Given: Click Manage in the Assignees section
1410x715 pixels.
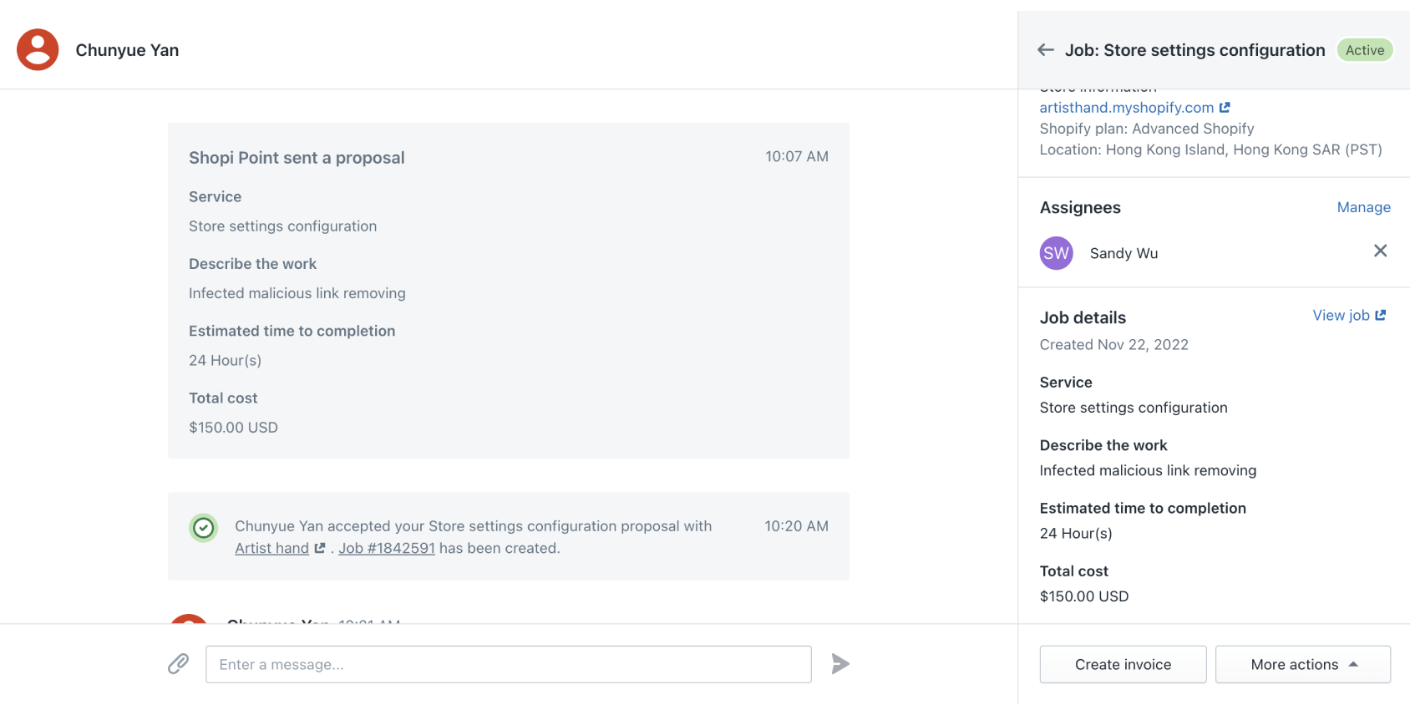Looking at the screenshot, I should click(1363, 207).
